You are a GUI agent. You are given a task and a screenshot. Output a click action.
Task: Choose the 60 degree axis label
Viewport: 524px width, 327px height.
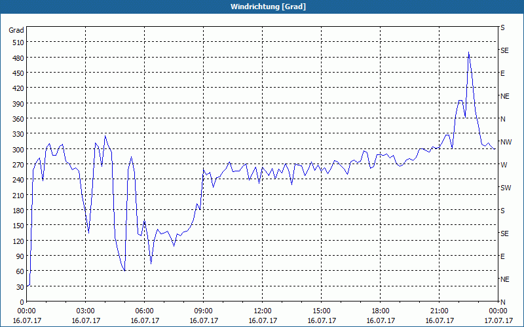pyautogui.click(x=20, y=271)
